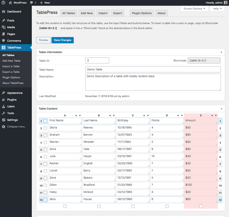Click the Save Changes button
Viewport: 229px width, 217px height.
tap(63, 40)
